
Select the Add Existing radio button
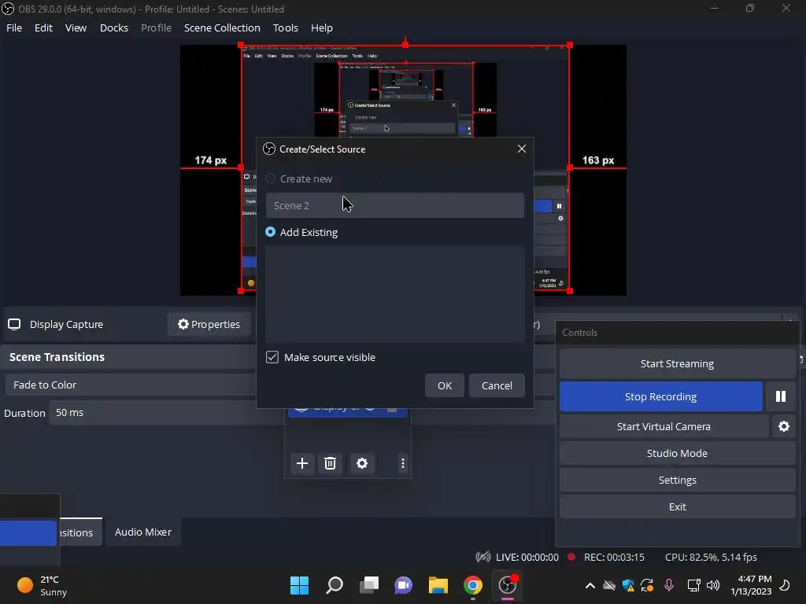[x=271, y=232]
